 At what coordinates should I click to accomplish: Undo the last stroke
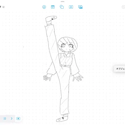(x=123, y=7)
